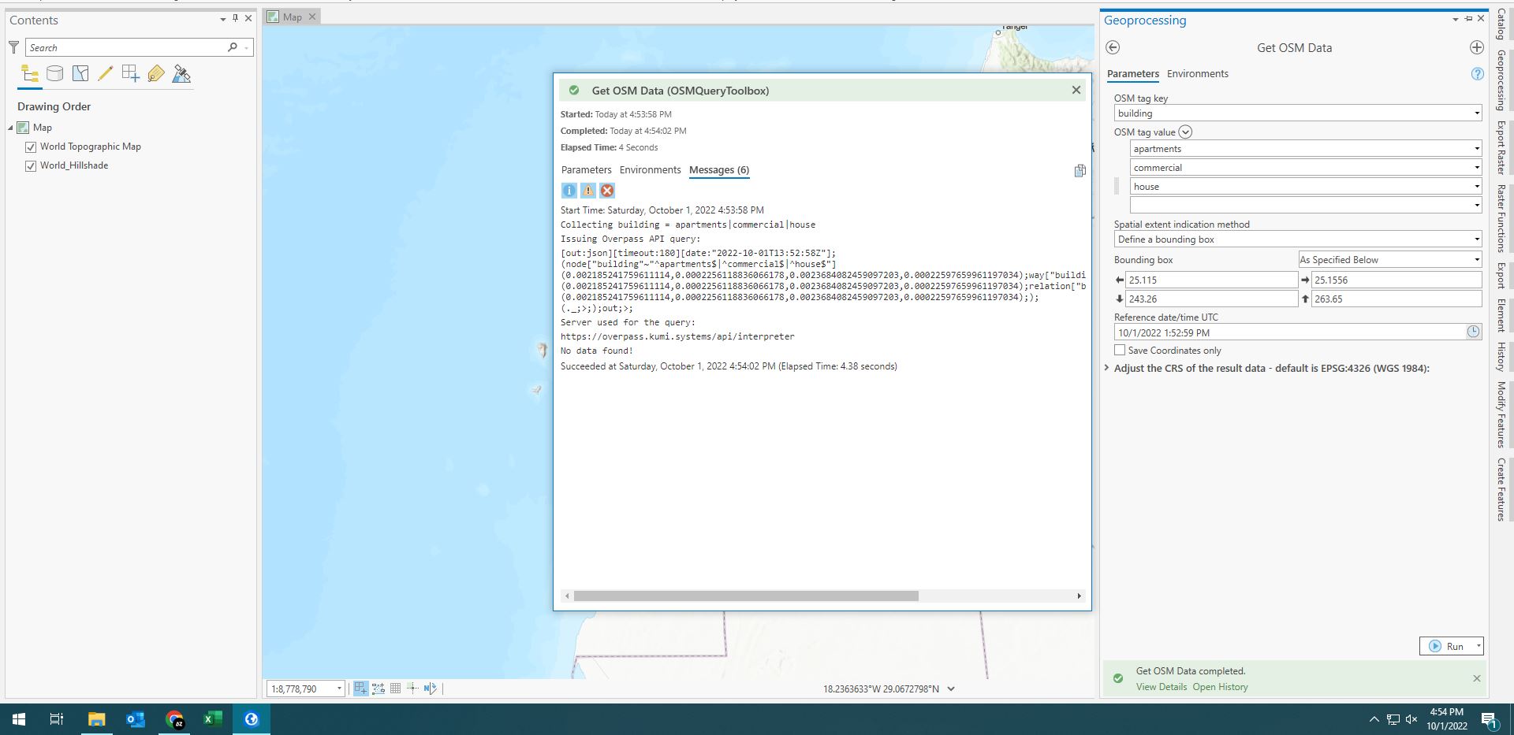The height and width of the screenshot is (735, 1514).
Task: Select List By Labeling tag icon
Action: [156, 73]
